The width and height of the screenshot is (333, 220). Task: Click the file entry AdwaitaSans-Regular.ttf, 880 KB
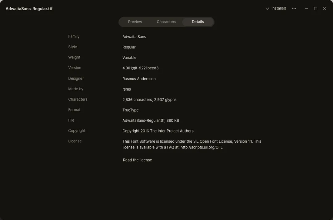[150, 120]
